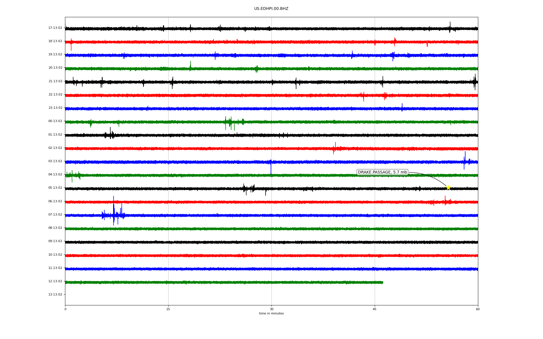Click the x-axis tick label 45

pyautogui.click(x=375, y=309)
